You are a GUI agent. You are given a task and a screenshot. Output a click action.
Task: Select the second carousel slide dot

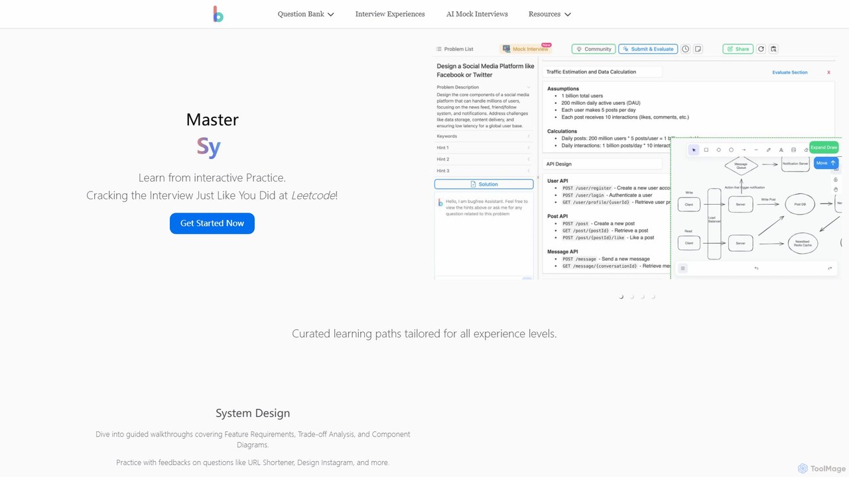632,297
